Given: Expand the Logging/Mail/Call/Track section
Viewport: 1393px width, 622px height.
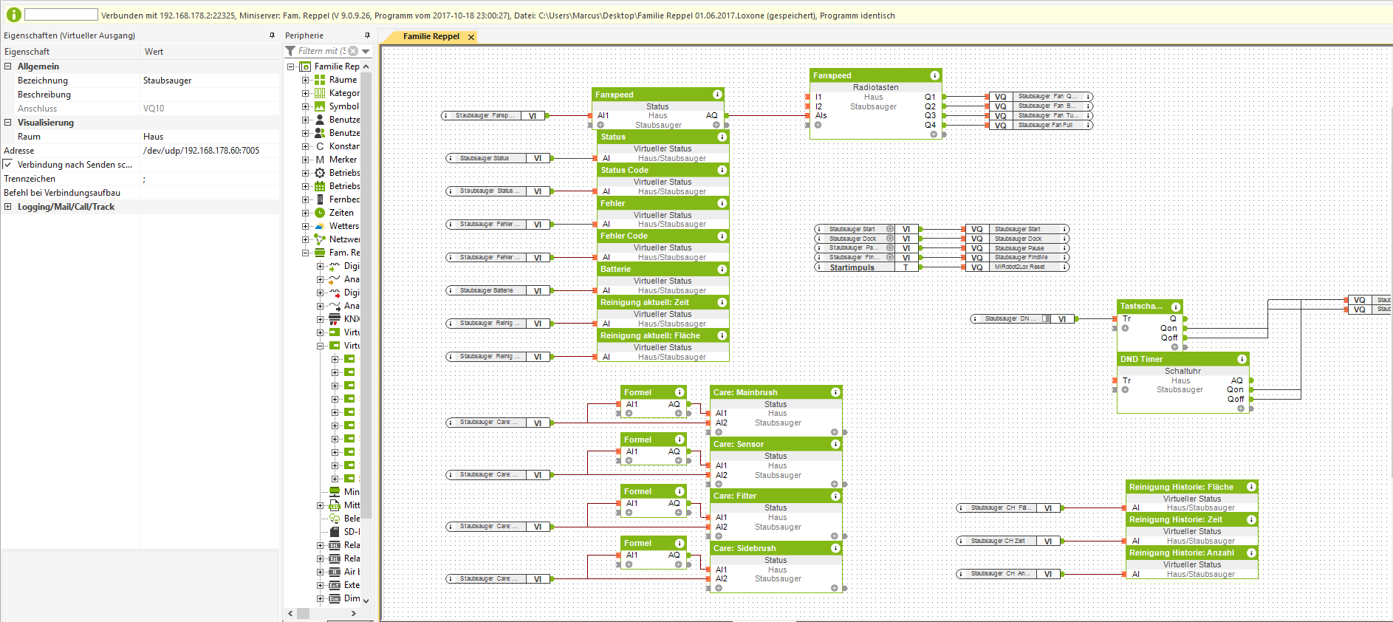Looking at the screenshot, I should [x=8, y=207].
